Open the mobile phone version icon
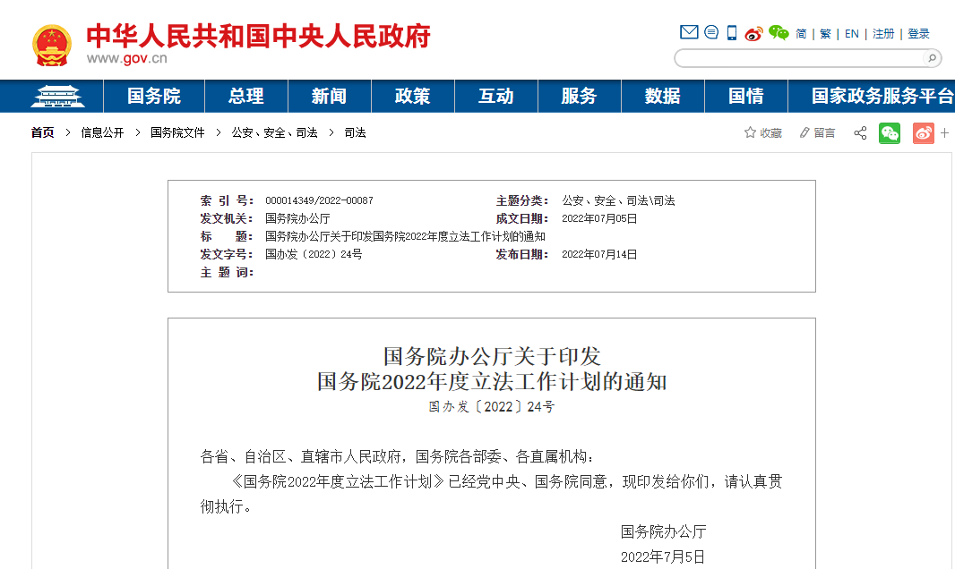Screen dimensions: 955x569 pyautogui.click(x=730, y=32)
